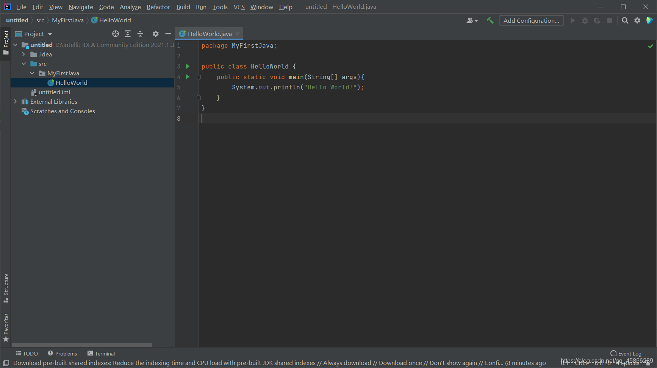The width and height of the screenshot is (657, 368).
Task: Open the TODO tool window
Action: pyautogui.click(x=27, y=353)
